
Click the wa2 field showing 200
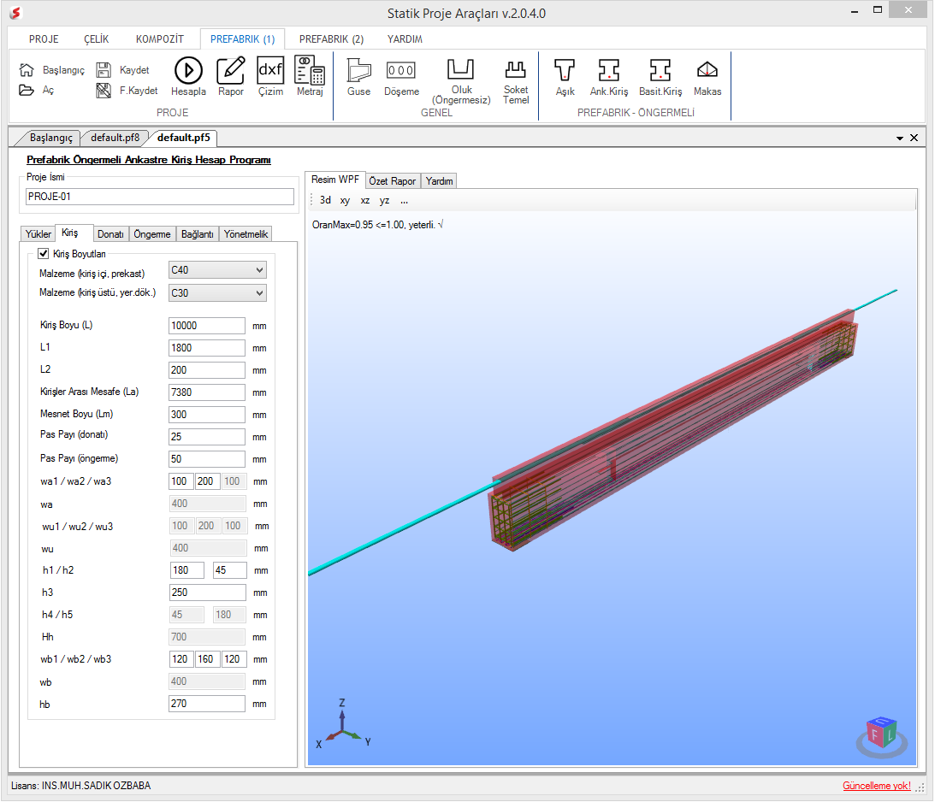pos(206,481)
